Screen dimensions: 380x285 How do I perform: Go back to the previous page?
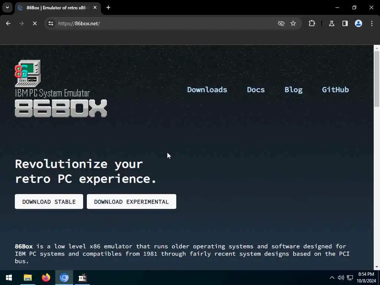8,23
